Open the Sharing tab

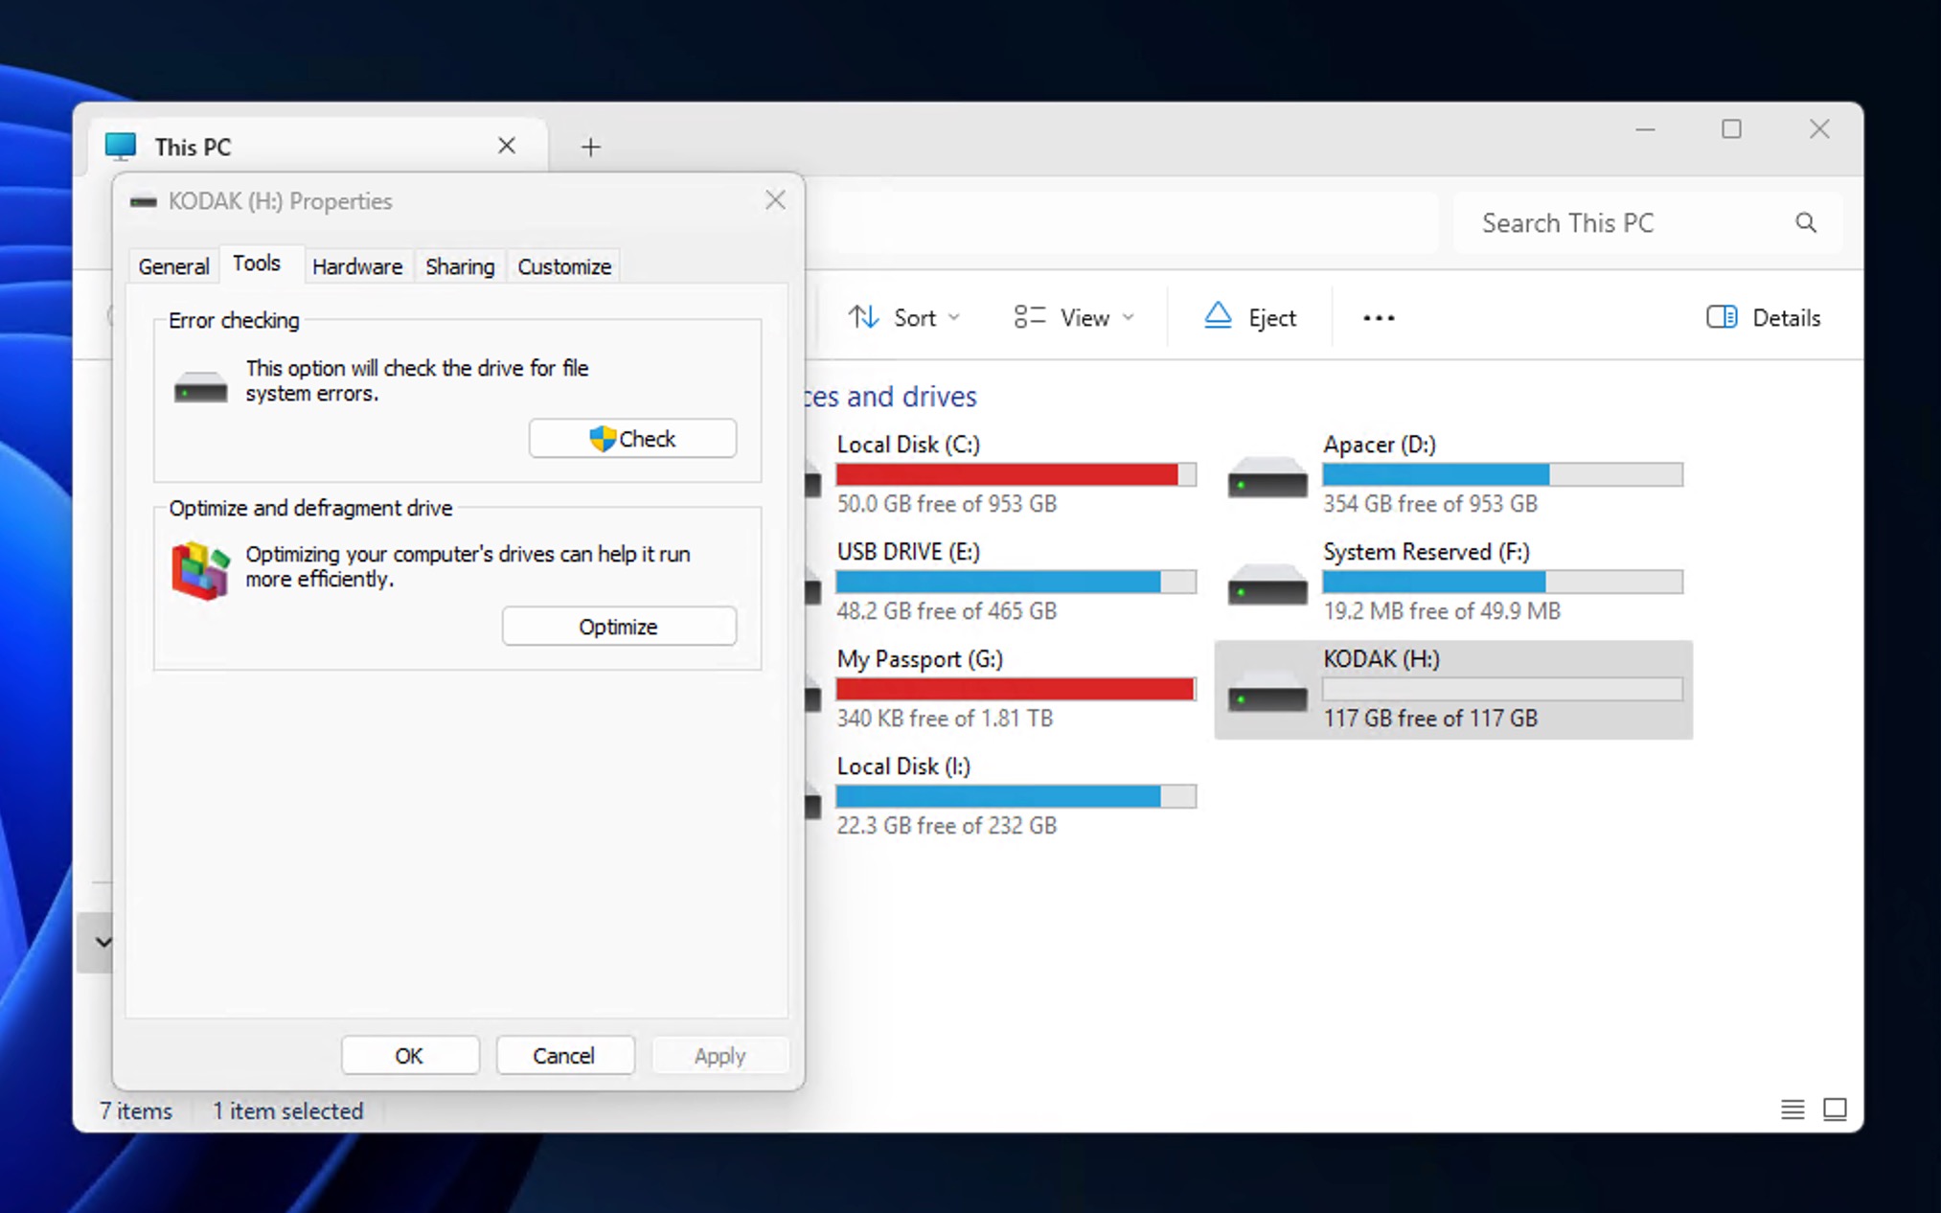pos(460,266)
